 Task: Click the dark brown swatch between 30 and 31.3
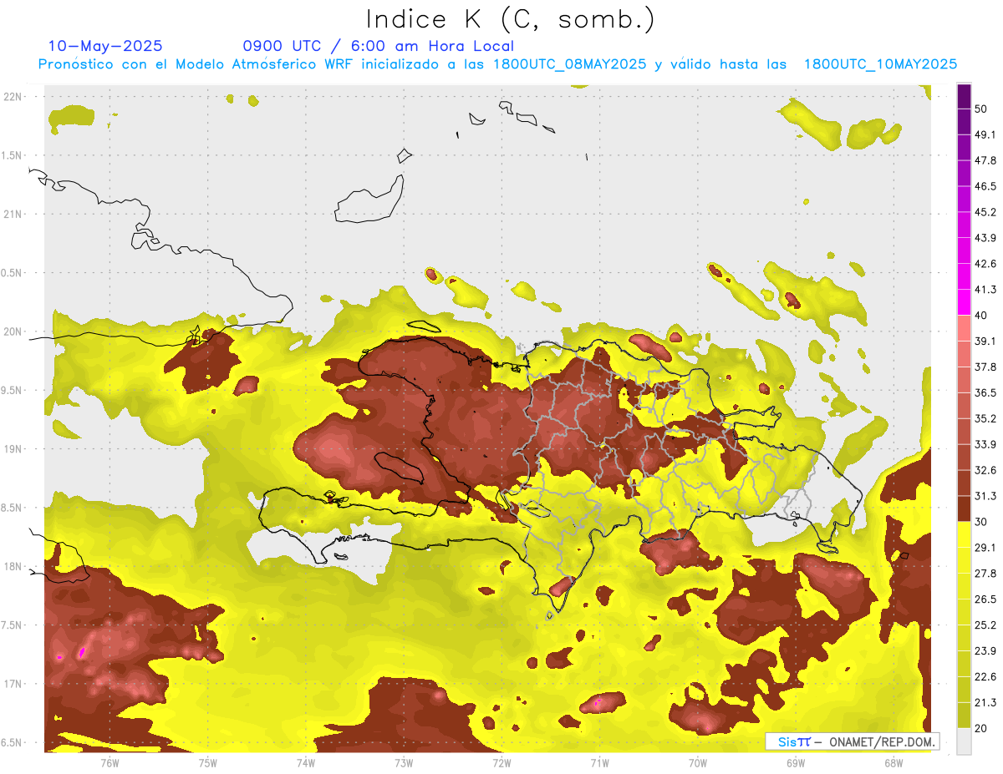[964, 508]
